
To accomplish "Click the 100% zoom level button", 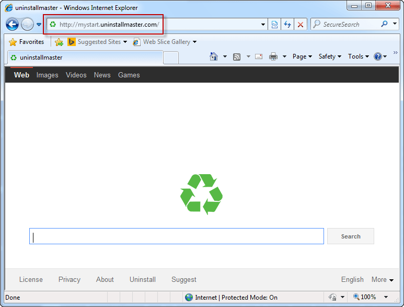I will tap(365, 297).
